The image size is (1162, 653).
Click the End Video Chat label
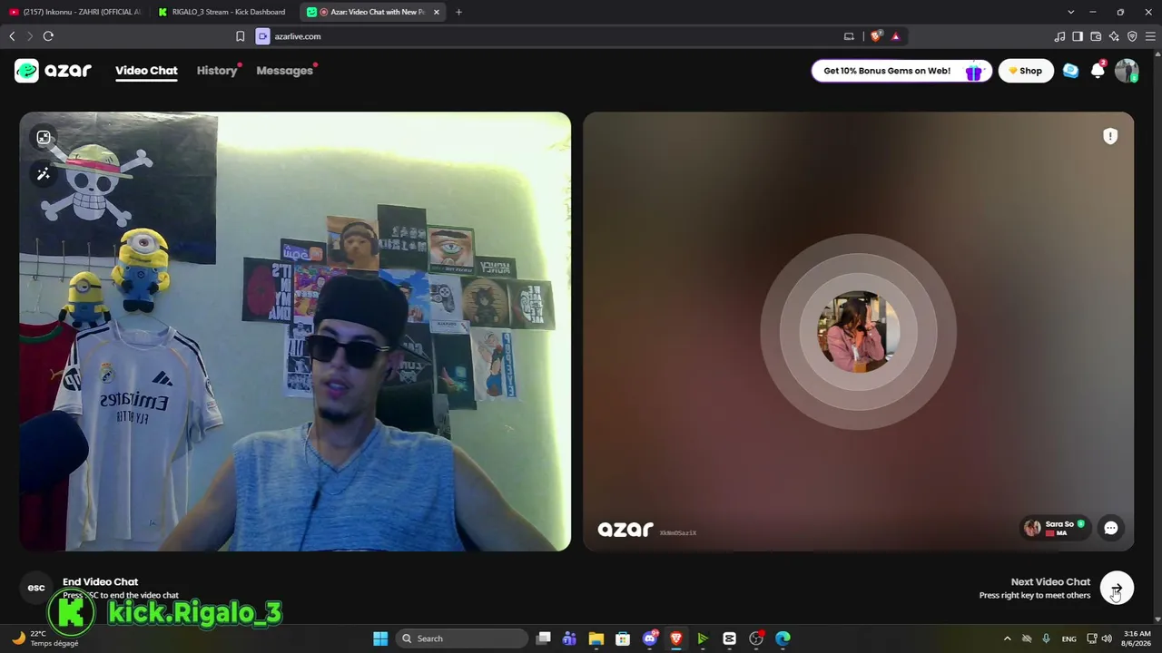pyautogui.click(x=100, y=581)
